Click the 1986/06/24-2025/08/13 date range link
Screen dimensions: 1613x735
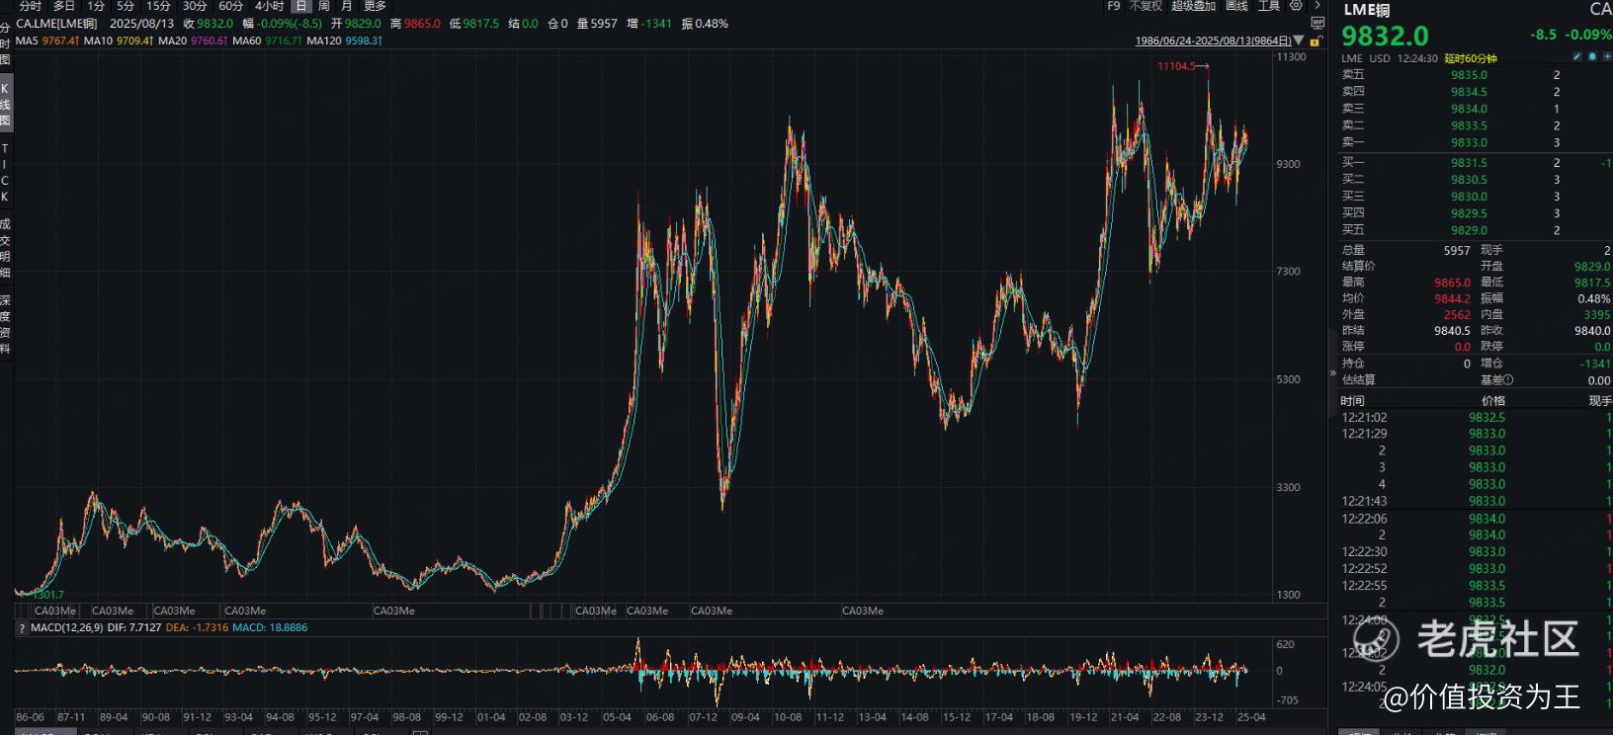[1213, 41]
